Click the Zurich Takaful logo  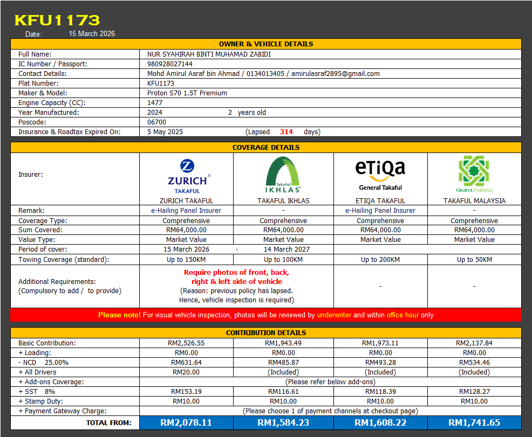187,176
